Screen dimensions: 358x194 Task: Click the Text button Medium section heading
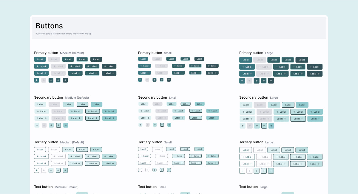(43, 187)
